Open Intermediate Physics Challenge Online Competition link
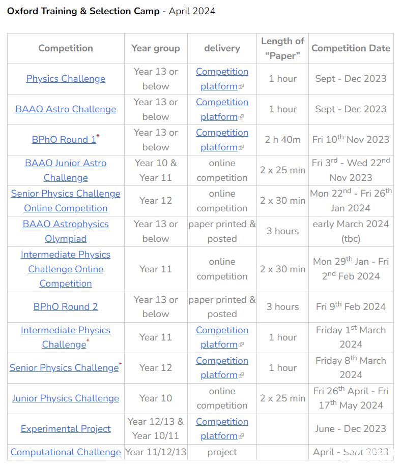 [66, 269]
